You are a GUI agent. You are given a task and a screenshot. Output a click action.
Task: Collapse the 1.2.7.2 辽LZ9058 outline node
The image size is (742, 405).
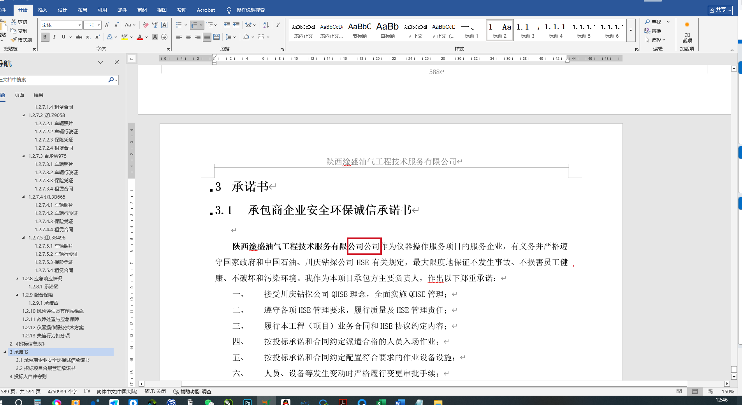coord(24,115)
